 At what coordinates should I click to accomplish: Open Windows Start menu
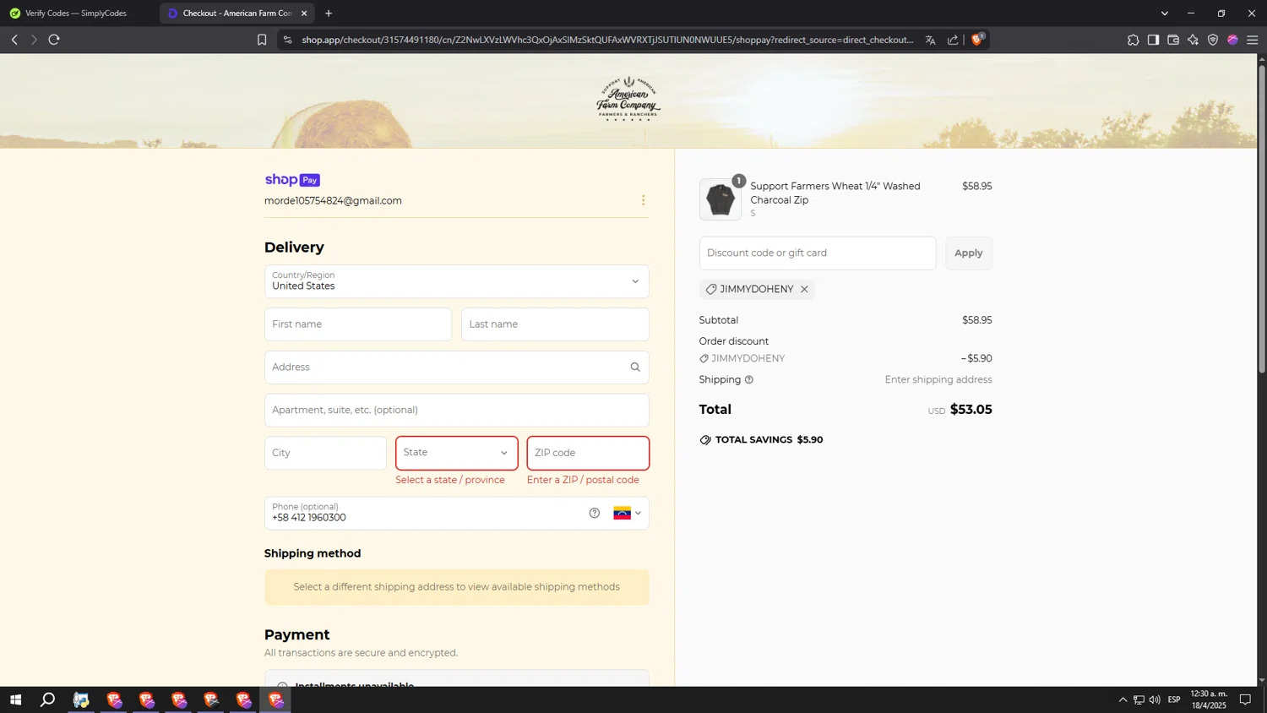pos(15,699)
